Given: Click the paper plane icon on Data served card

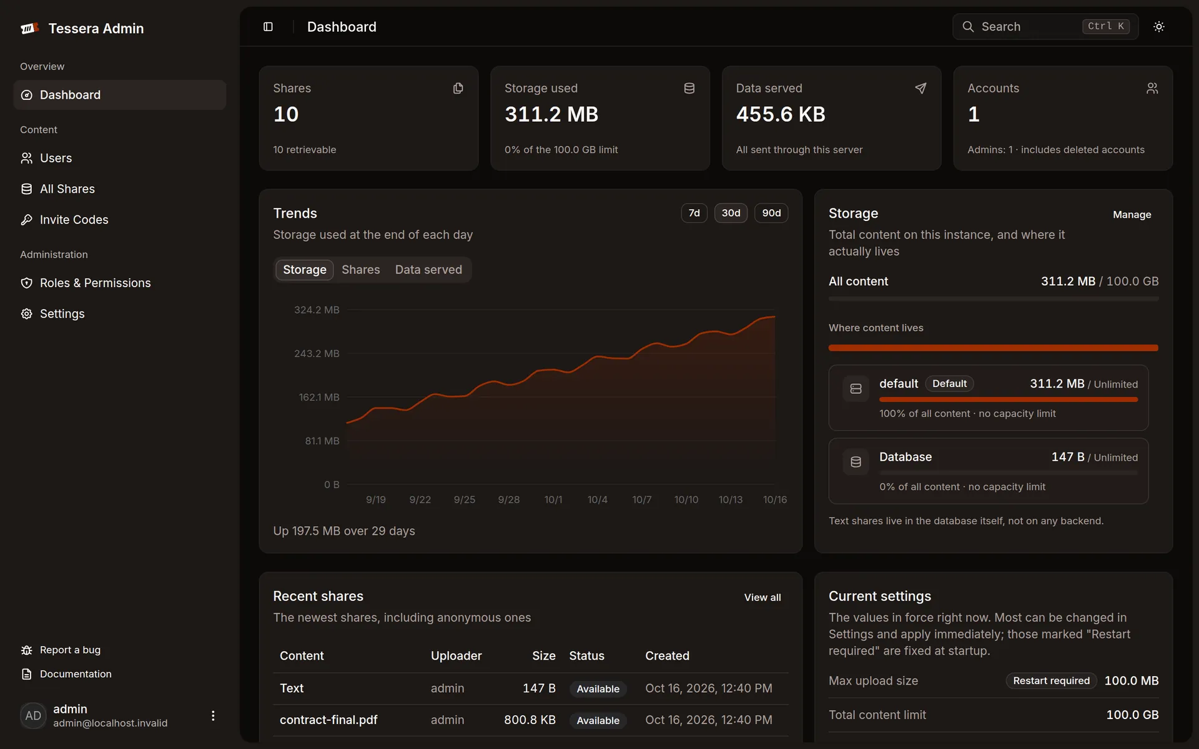Looking at the screenshot, I should coord(920,89).
